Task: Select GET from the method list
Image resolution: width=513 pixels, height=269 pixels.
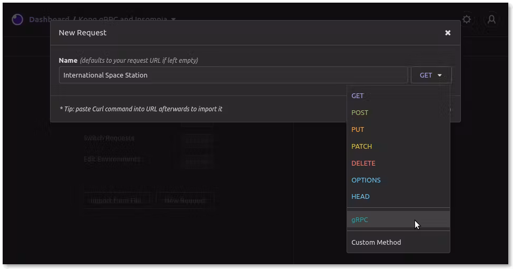Action: pyautogui.click(x=358, y=96)
